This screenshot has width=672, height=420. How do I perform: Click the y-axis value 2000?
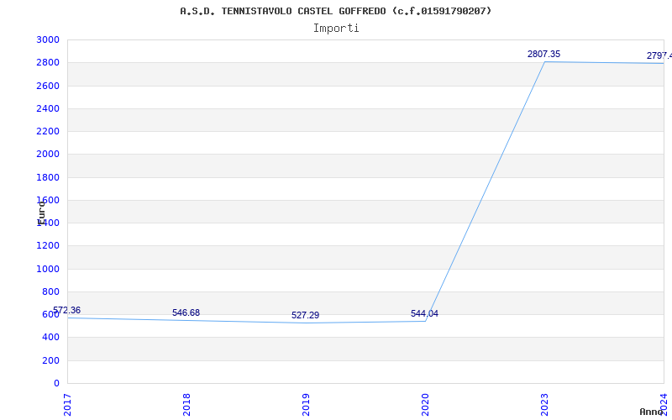[x=48, y=155]
